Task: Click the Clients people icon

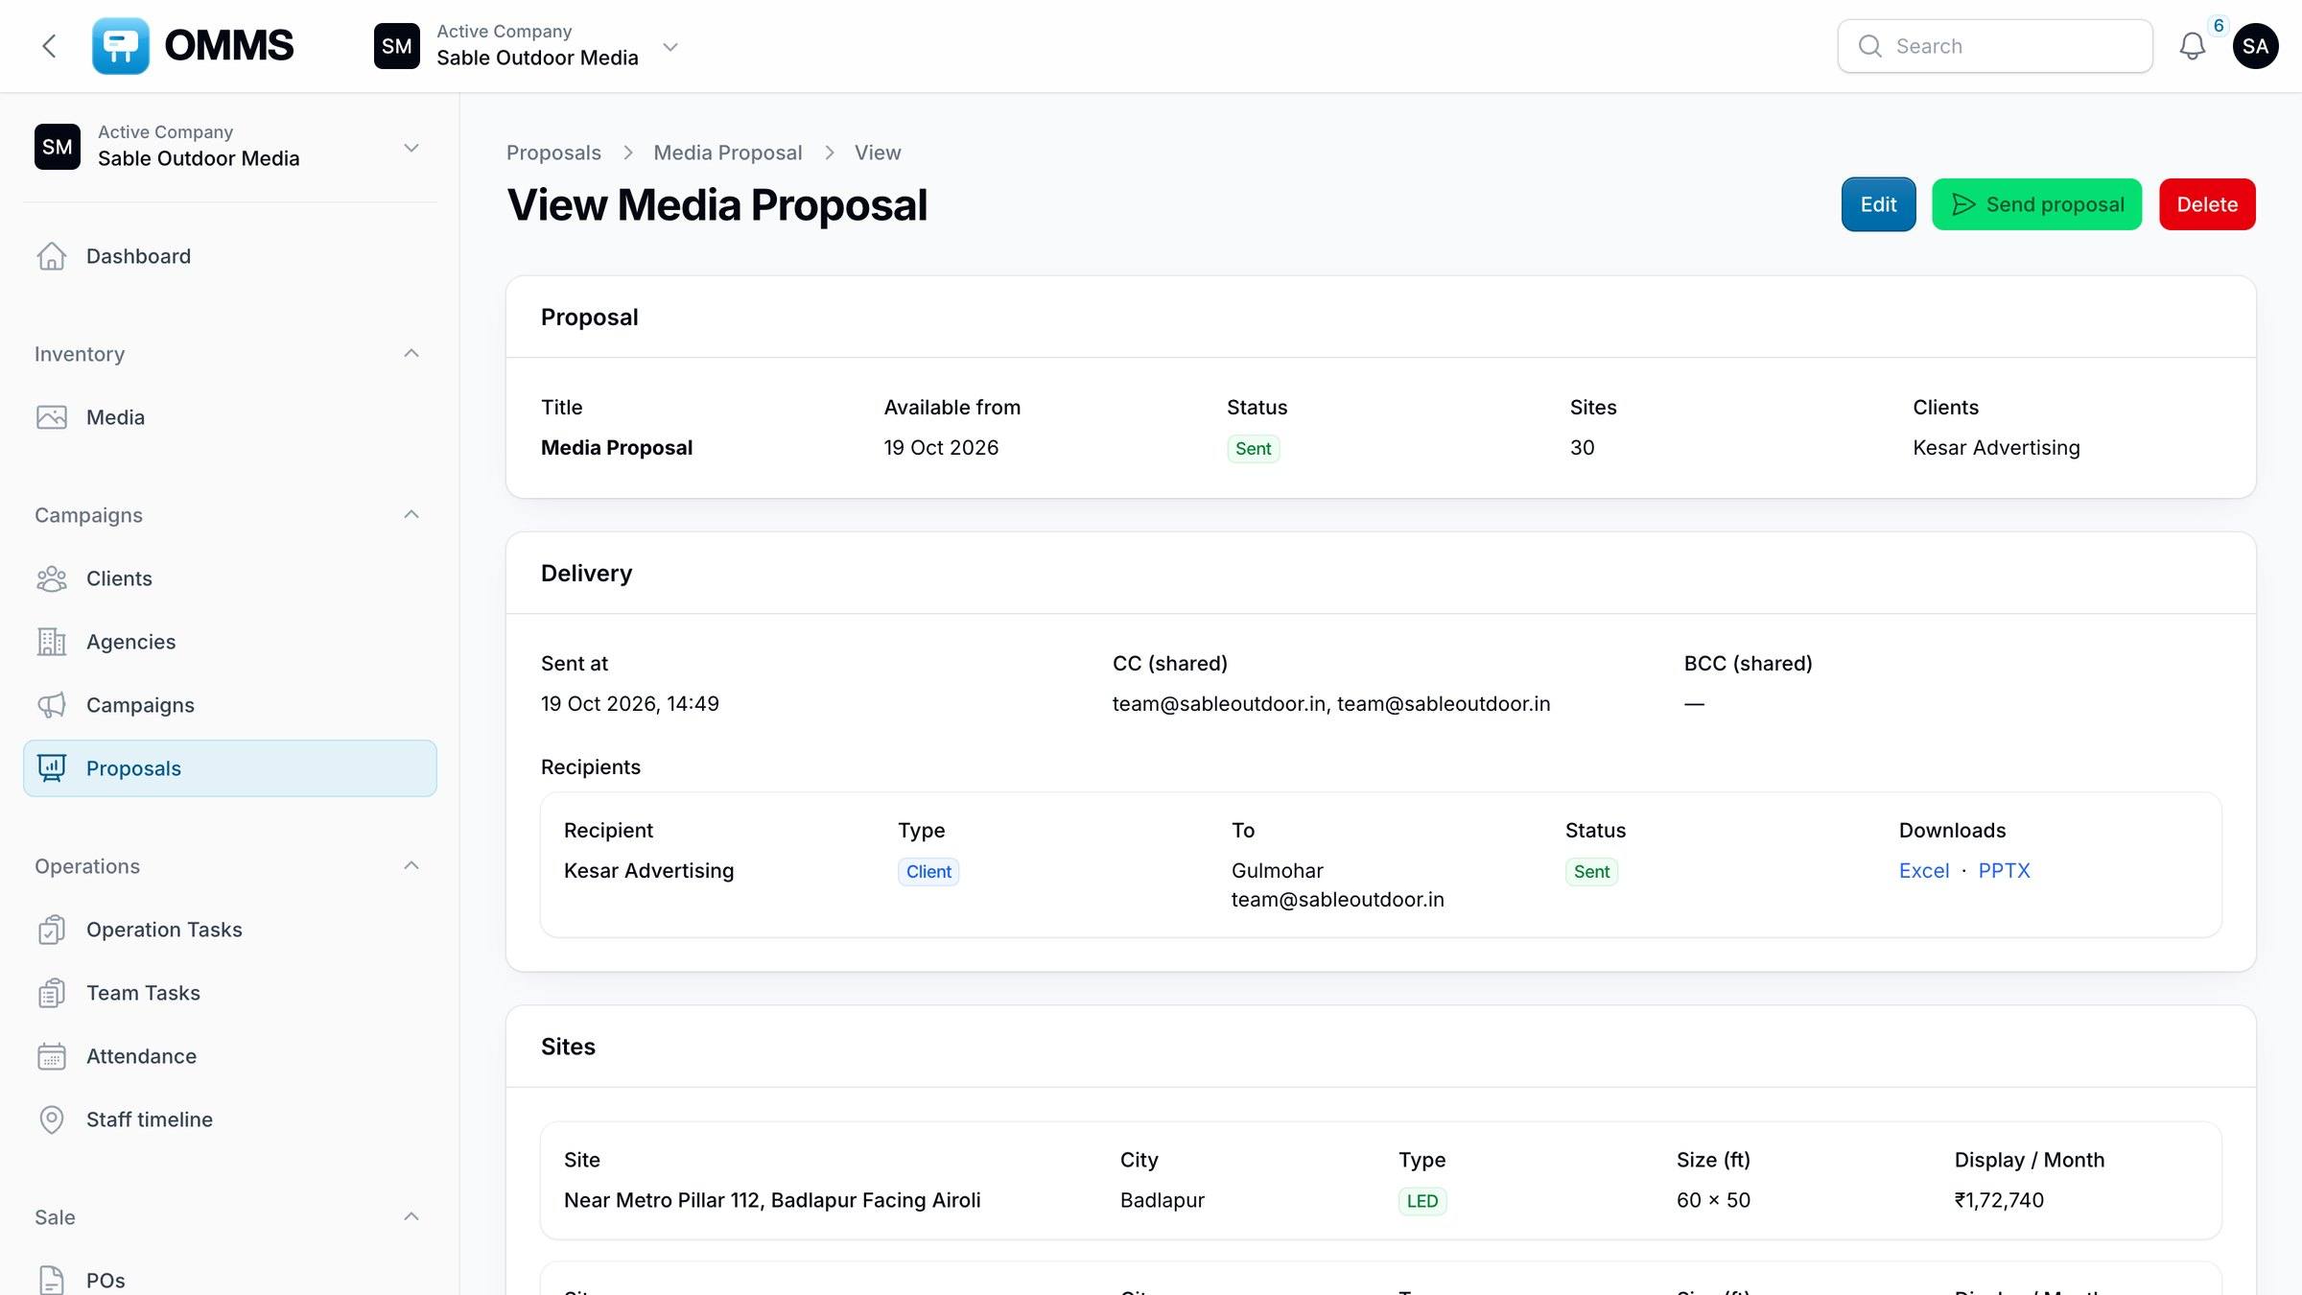Action: (x=52, y=578)
